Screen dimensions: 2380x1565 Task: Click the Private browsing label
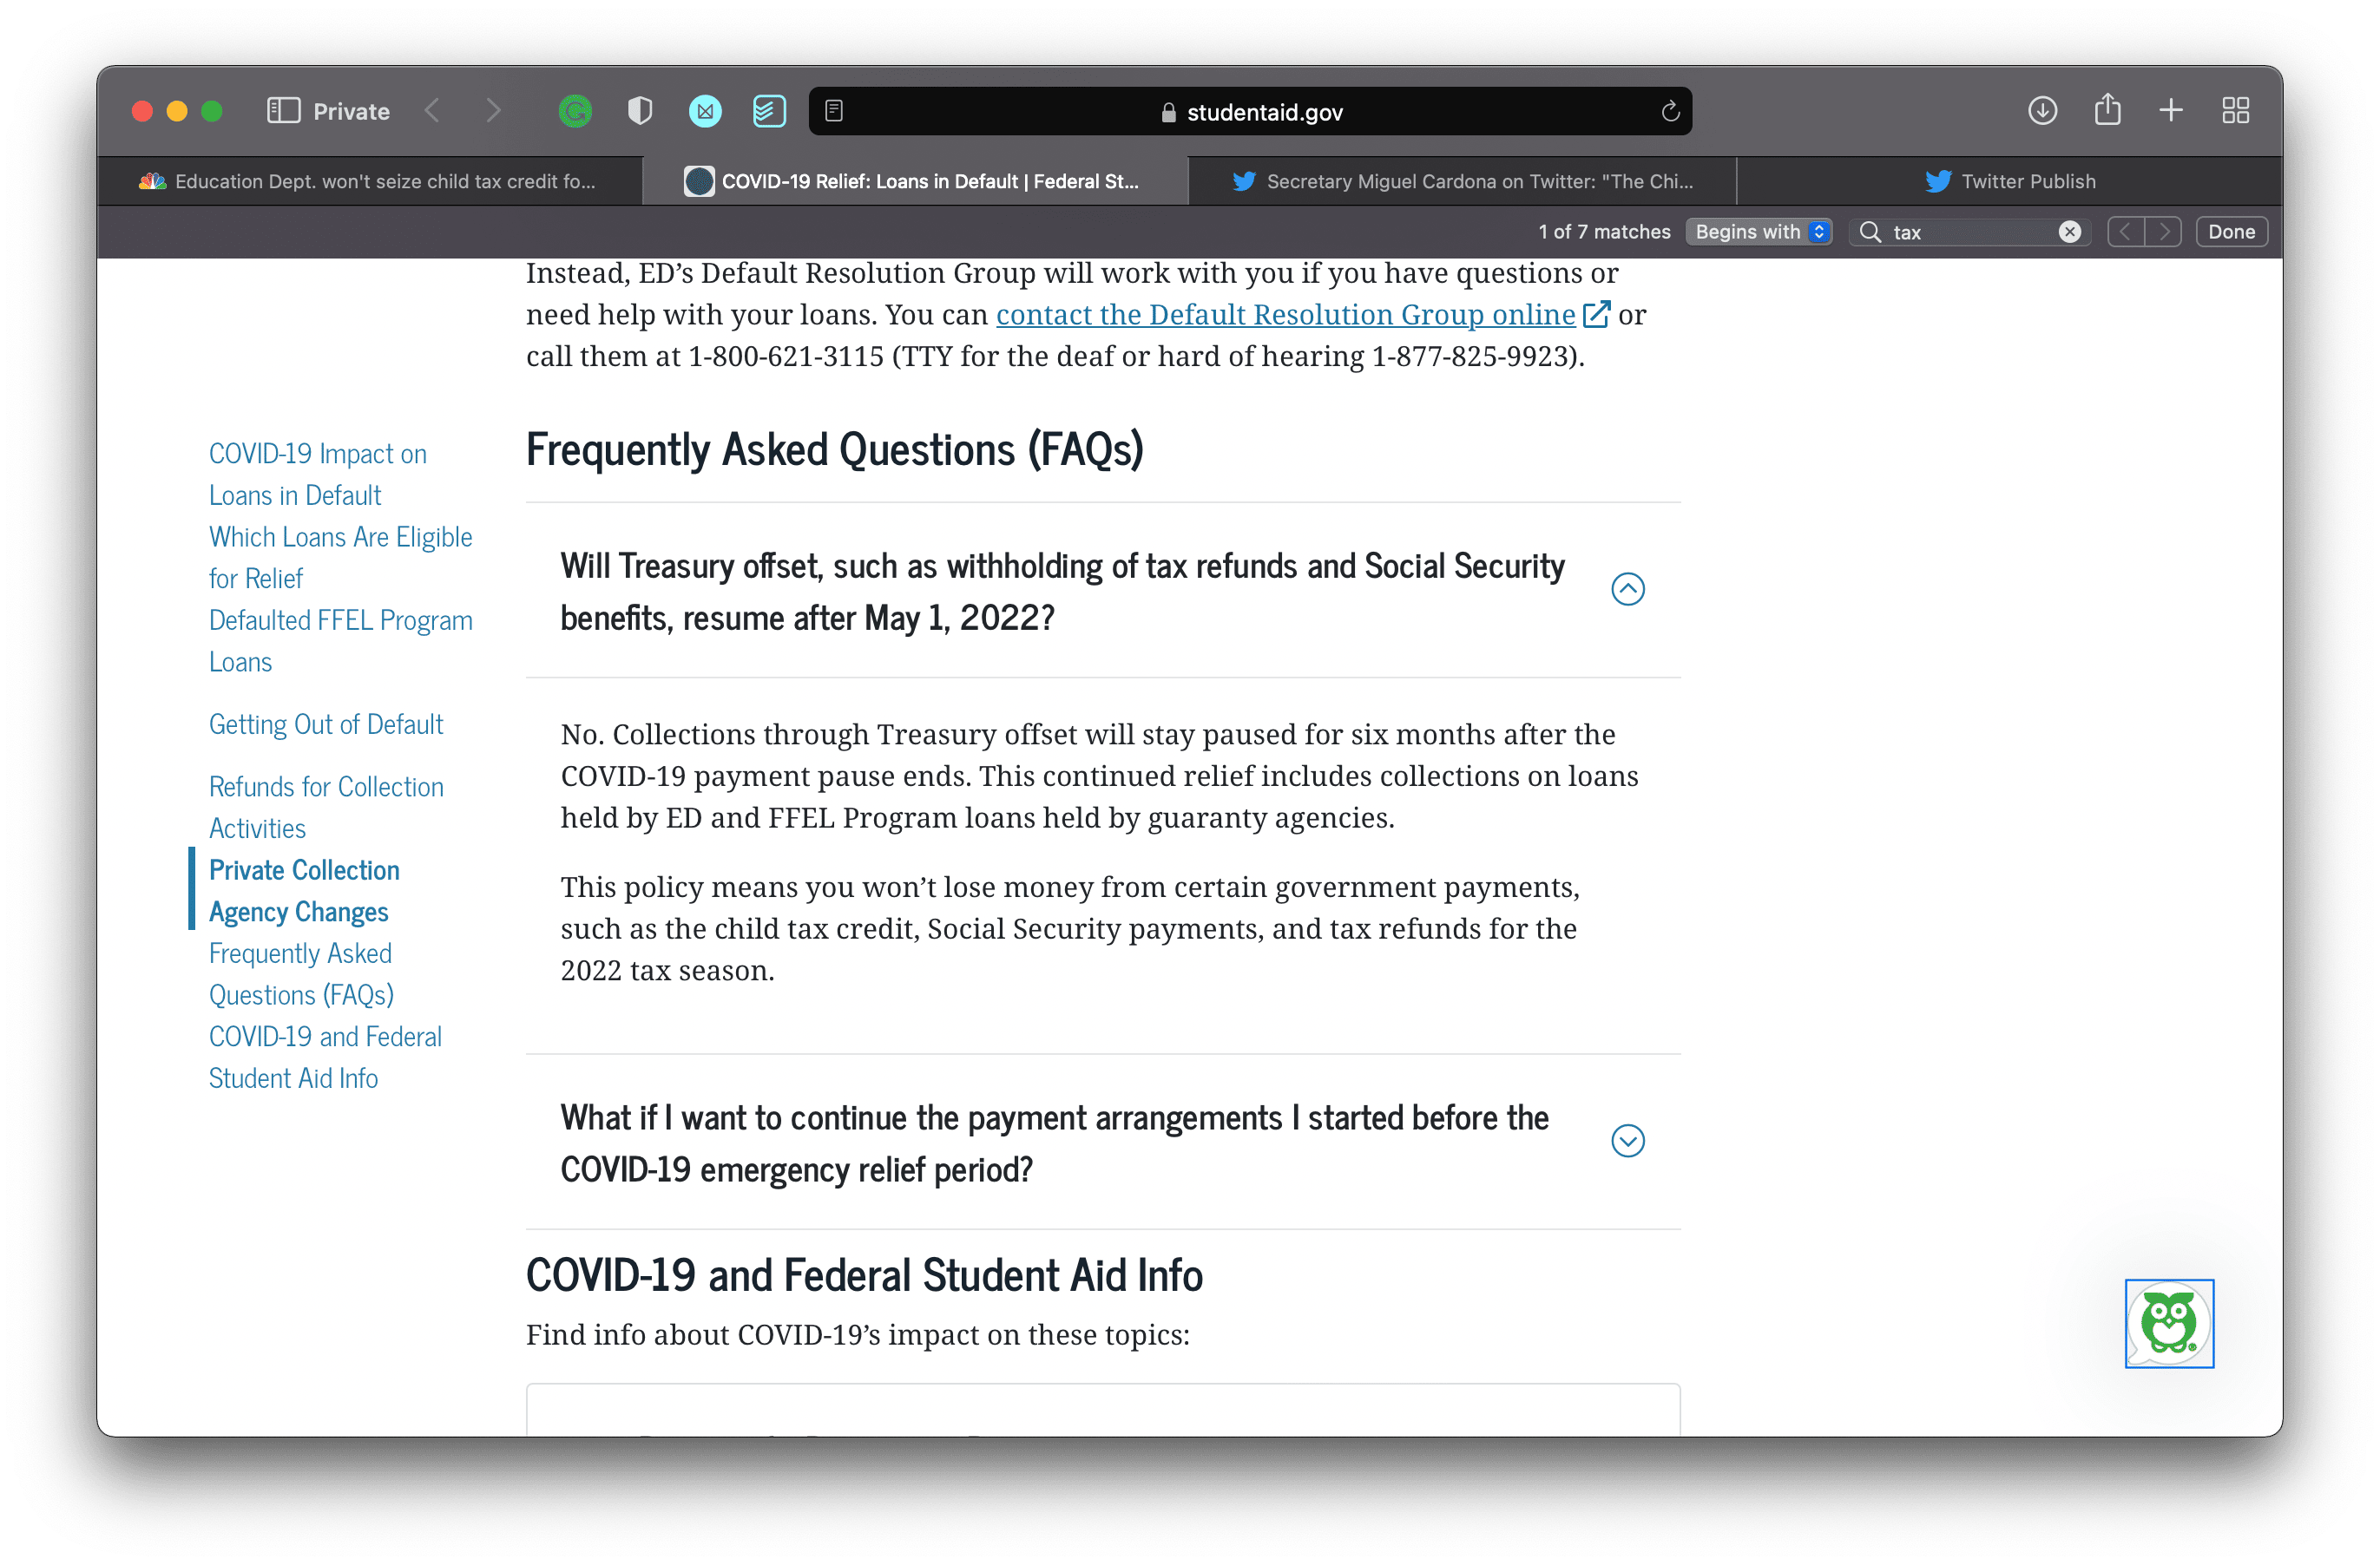click(351, 111)
